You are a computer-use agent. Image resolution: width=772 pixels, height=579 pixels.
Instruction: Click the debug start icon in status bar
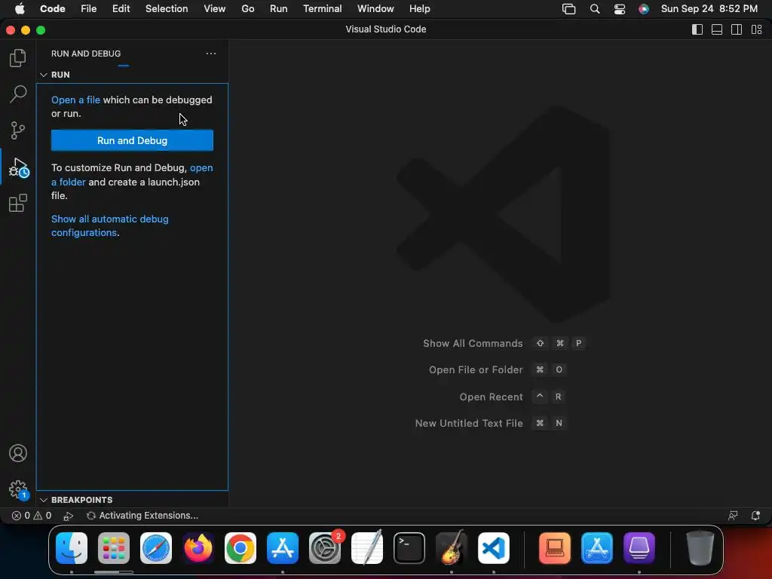coord(69,516)
